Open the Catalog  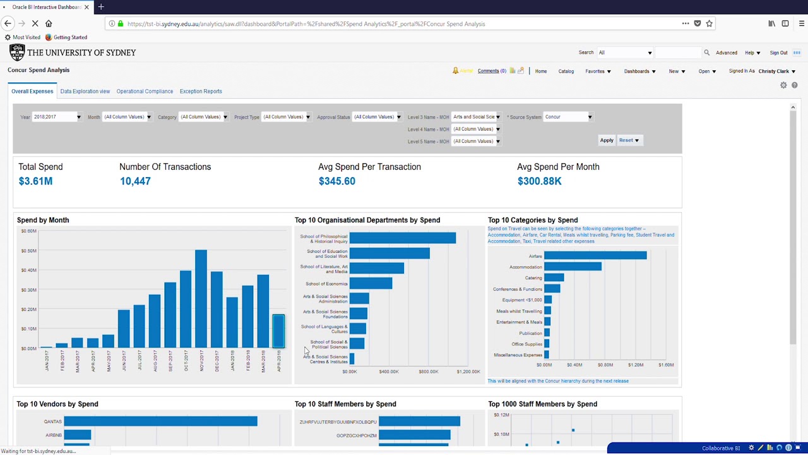point(566,71)
